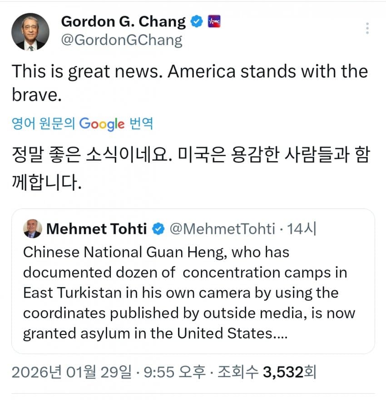Click the Mehmet Tohti name in quote
Viewport: 386px width, 400px height.
96,229
